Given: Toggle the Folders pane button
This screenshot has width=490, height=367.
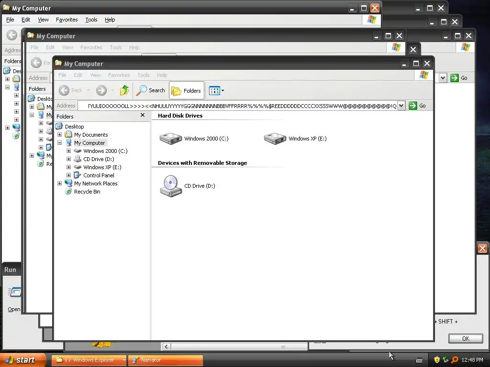Looking at the screenshot, I should click(x=187, y=90).
